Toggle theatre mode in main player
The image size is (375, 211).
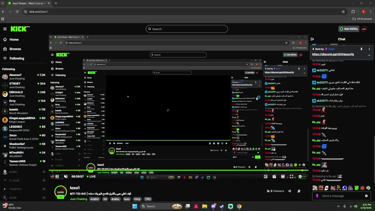click(x=283, y=176)
